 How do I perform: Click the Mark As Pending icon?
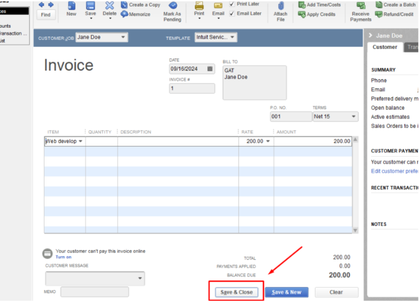coord(172,6)
